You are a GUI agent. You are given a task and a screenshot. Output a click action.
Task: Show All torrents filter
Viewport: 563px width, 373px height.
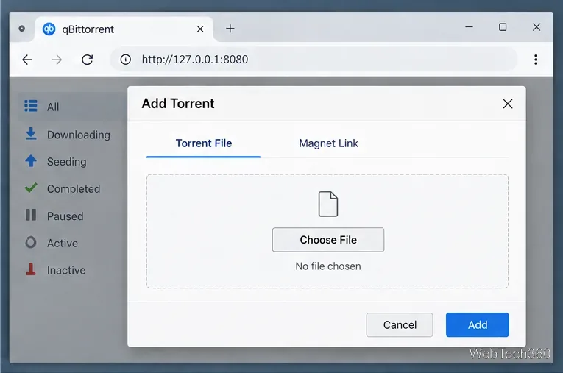tap(72, 107)
